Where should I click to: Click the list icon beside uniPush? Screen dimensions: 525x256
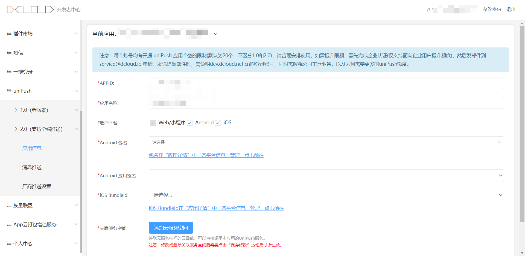tap(9, 91)
